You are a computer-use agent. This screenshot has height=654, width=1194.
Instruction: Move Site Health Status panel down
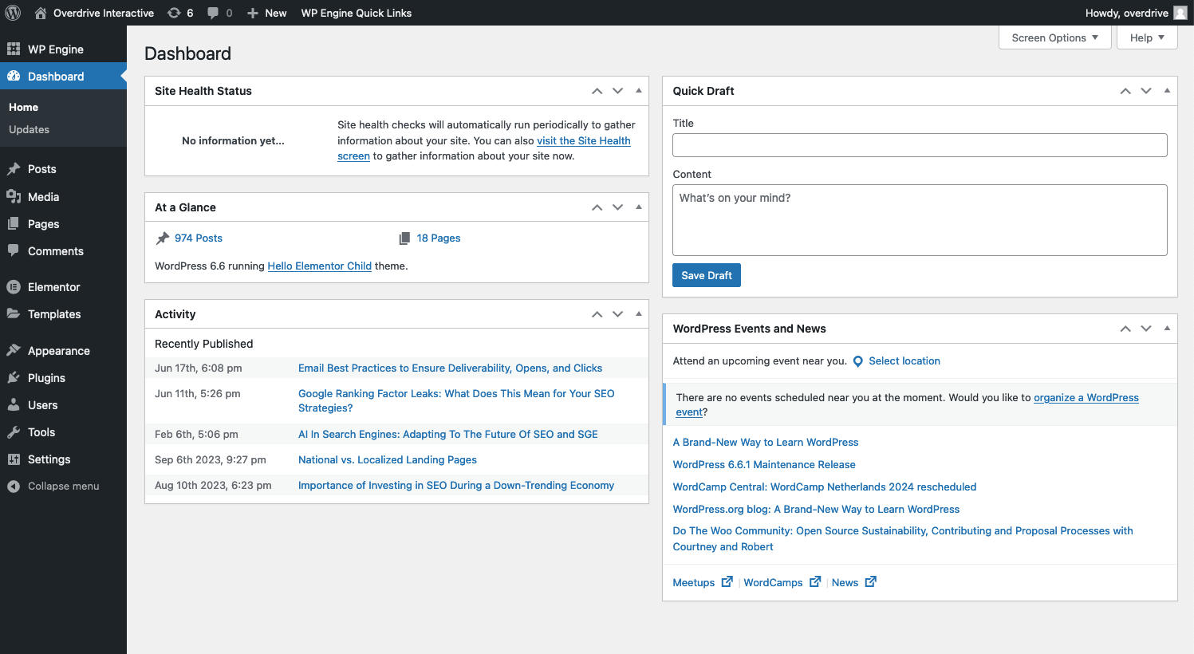[617, 91]
